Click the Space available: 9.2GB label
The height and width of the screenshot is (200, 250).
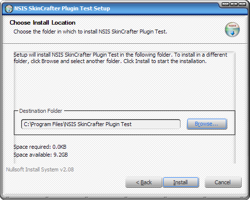40,155
